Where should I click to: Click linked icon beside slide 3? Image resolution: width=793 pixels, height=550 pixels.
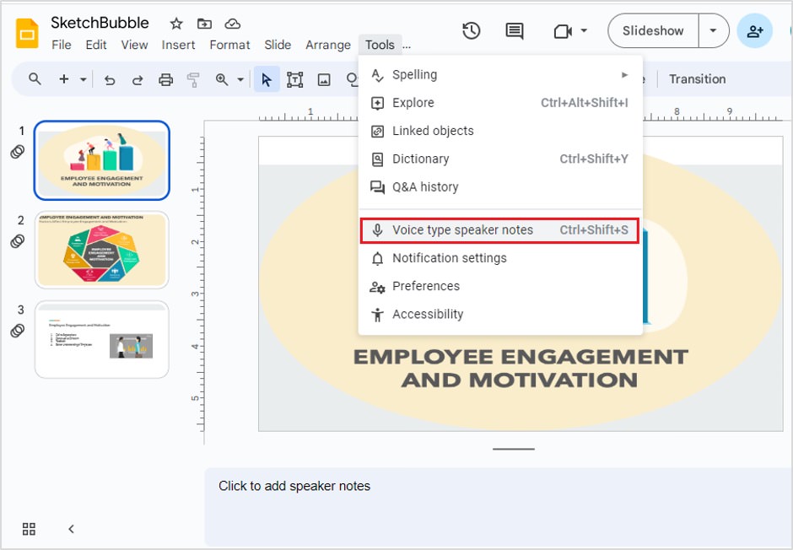click(18, 330)
